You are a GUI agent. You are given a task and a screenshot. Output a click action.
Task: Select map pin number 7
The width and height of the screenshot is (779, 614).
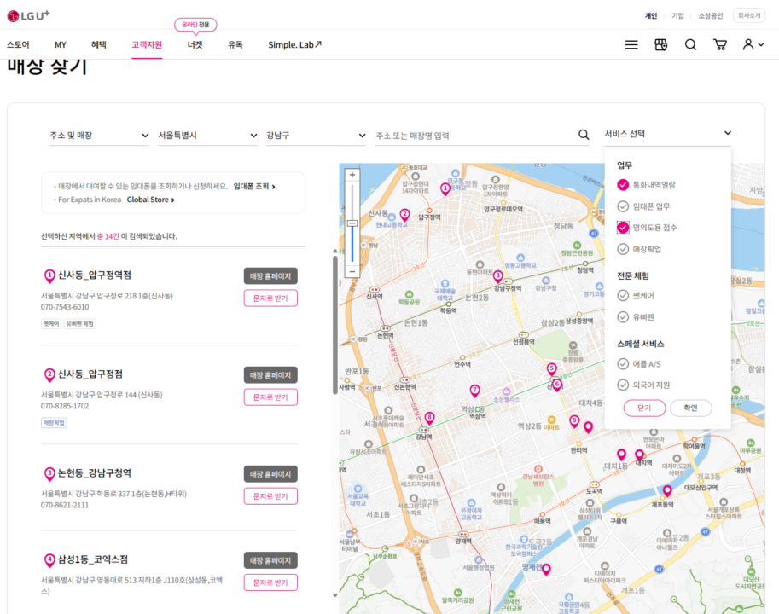tap(475, 391)
